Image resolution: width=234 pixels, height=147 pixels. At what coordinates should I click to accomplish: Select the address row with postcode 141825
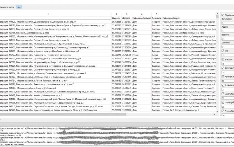[x=55, y=21]
